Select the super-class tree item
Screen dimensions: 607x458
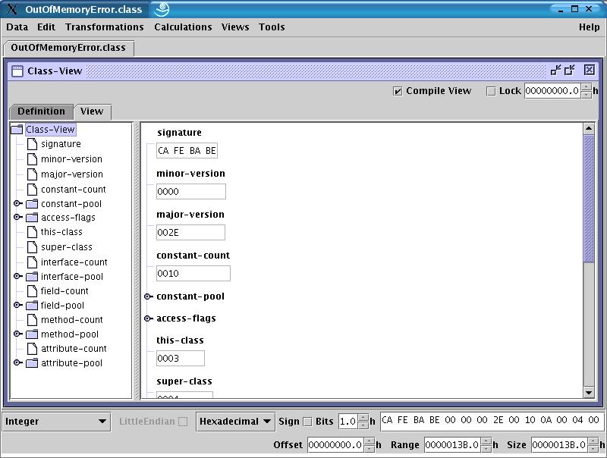pyautogui.click(x=66, y=247)
